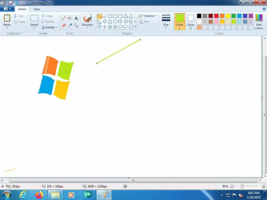This screenshot has height=200, width=267.
Task: Activate the Color 2 button
Action: (191, 22)
